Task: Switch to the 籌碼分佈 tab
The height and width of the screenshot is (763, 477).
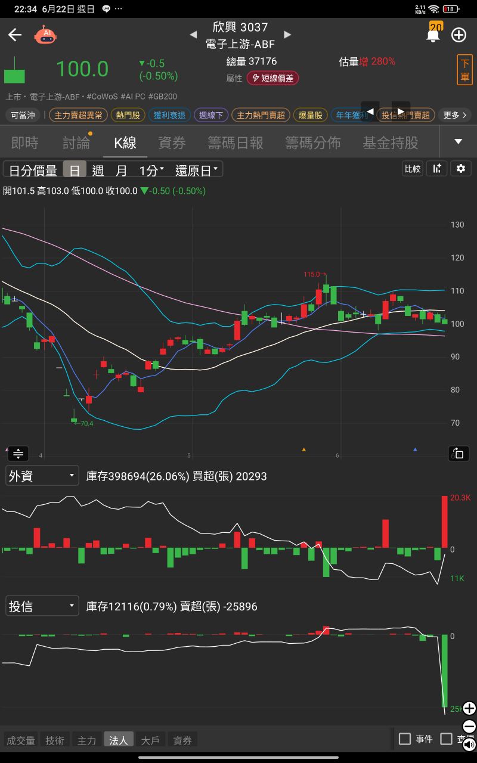Action: point(312,142)
